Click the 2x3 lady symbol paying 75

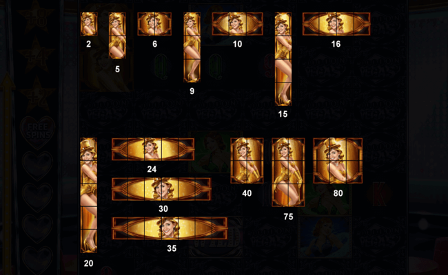tap(288, 173)
